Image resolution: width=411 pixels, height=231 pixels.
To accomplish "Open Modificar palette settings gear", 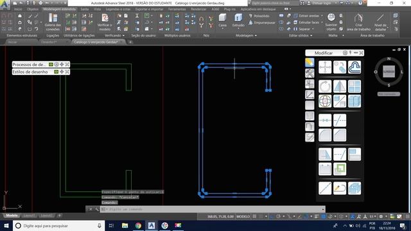I will pyautogui.click(x=345, y=53).
